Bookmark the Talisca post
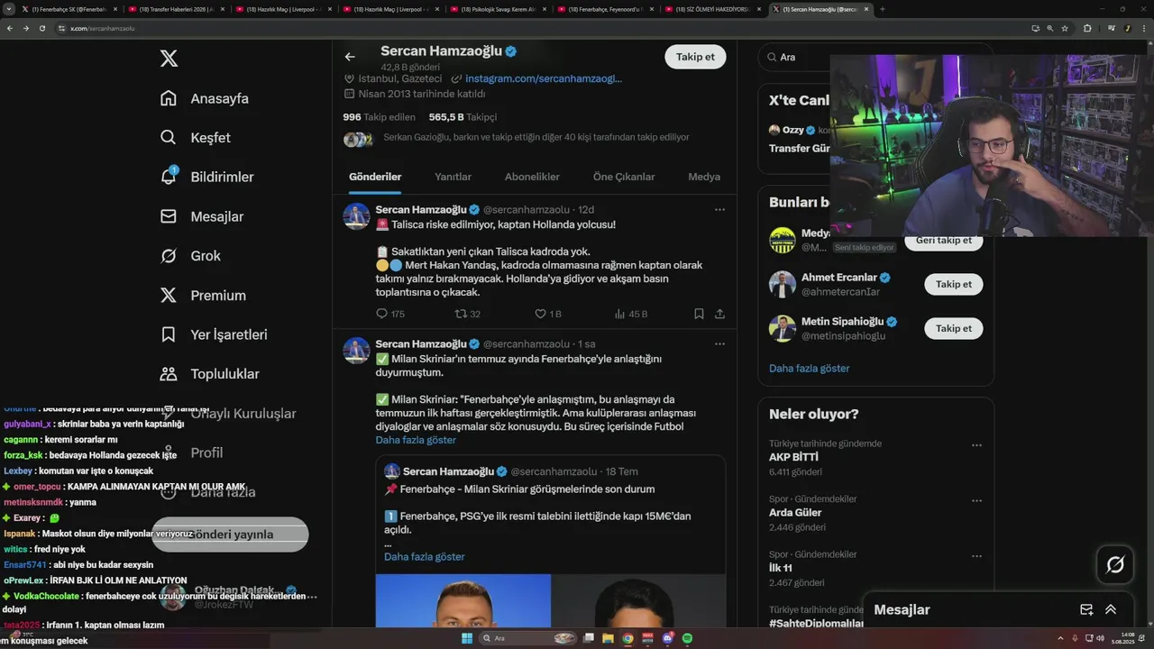The height and width of the screenshot is (649, 1154). [x=699, y=314]
